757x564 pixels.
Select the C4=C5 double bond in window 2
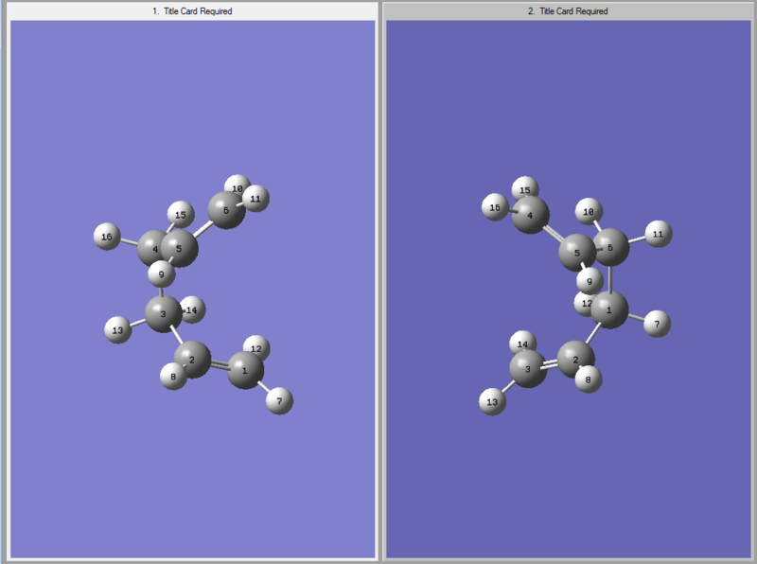click(555, 234)
